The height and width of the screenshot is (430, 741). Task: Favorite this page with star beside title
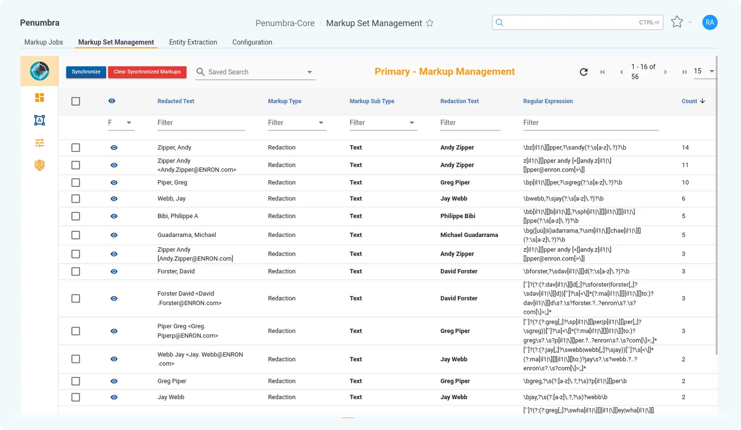pos(430,23)
